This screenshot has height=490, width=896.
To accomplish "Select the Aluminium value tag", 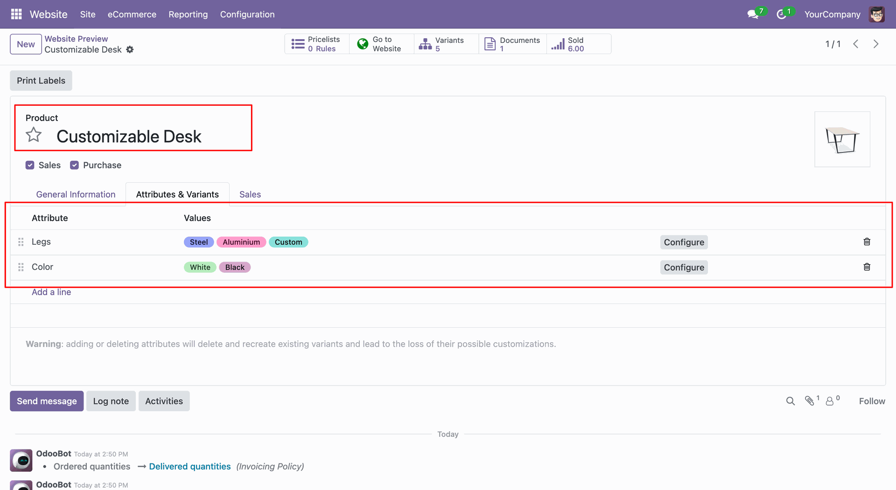I will pyautogui.click(x=241, y=242).
